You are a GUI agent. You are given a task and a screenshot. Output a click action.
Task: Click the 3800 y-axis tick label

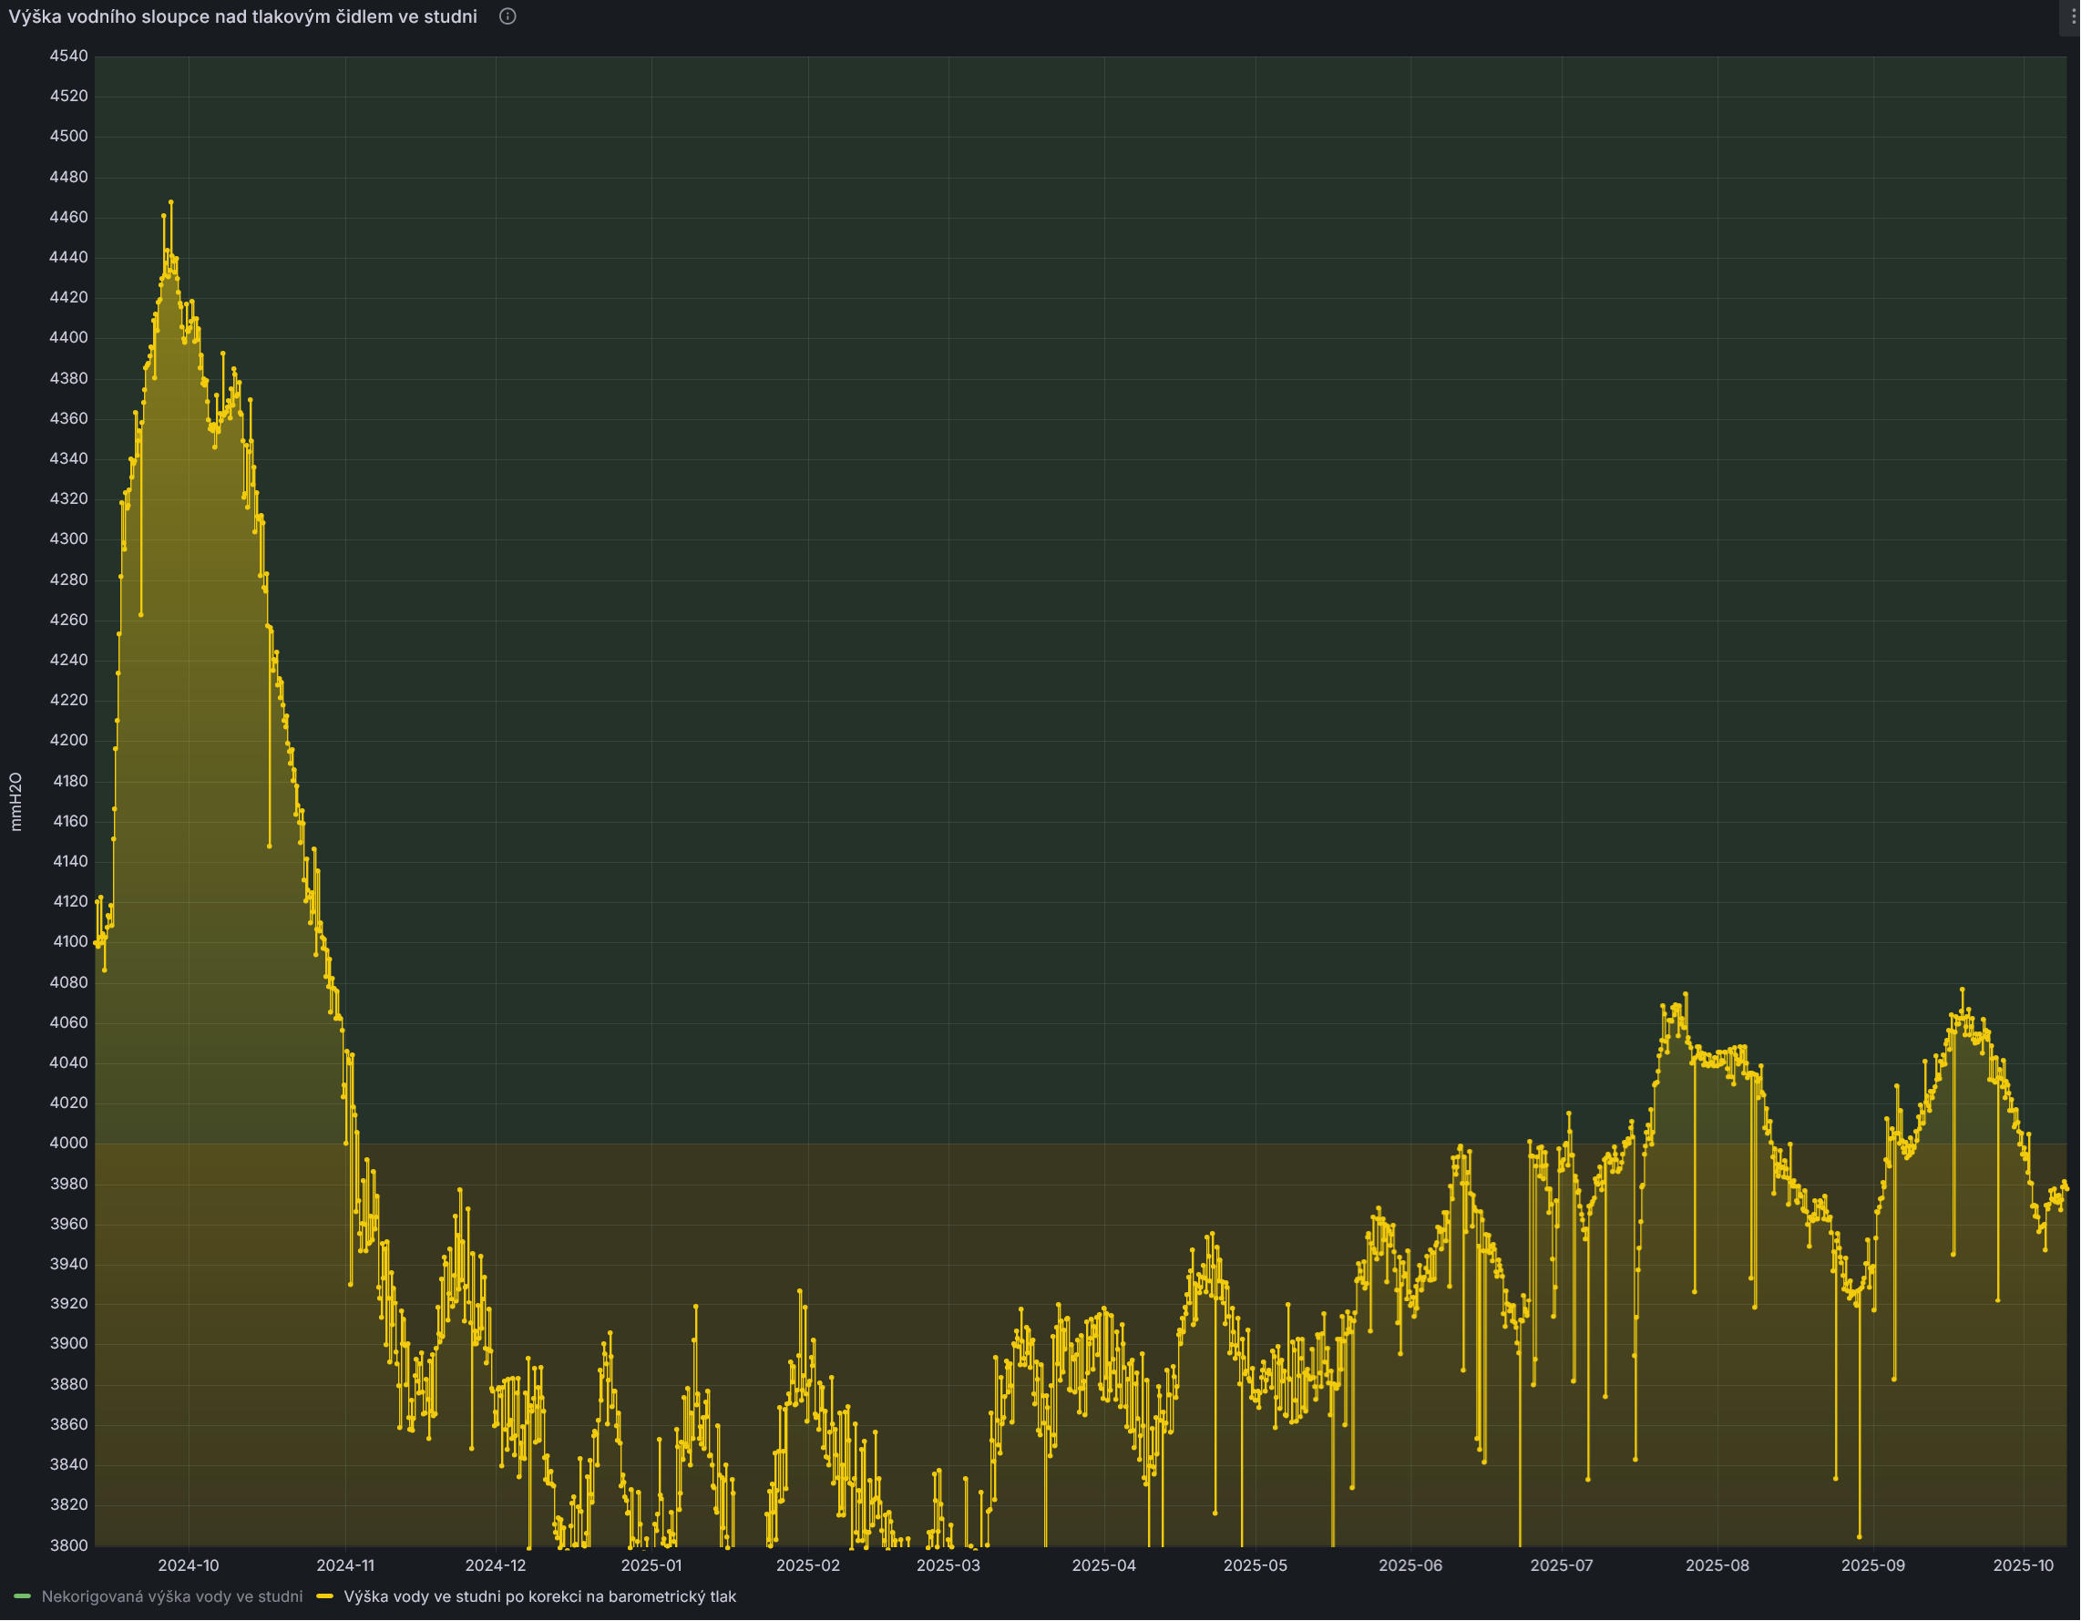[x=68, y=1544]
